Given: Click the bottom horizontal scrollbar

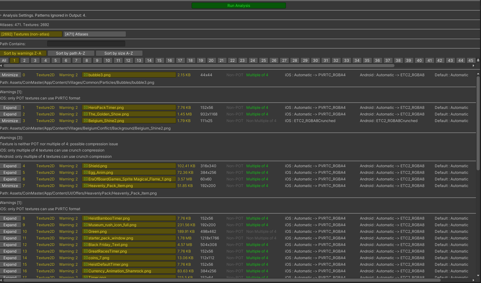Looking at the screenshot, I should pyautogui.click(x=223, y=280).
